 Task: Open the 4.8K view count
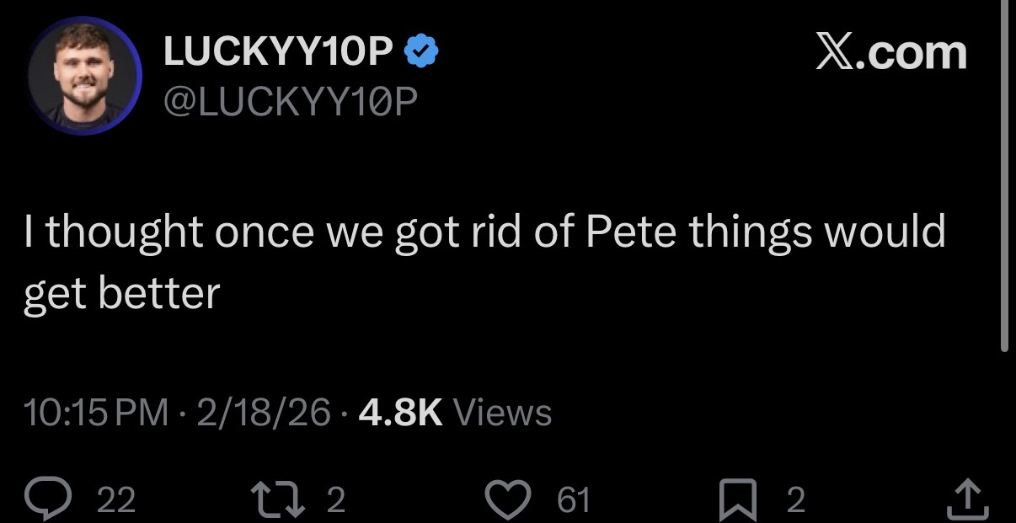tap(400, 413)
